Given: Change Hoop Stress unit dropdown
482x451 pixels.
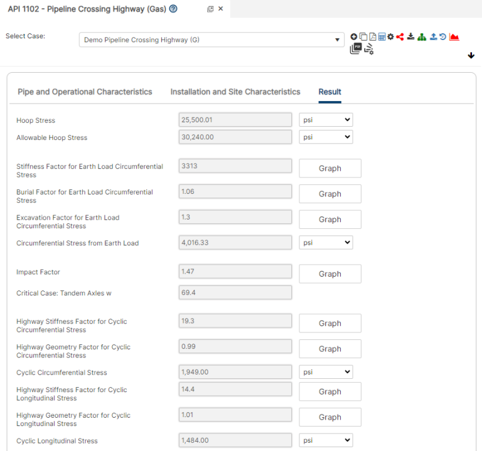Looking at the screenshot, I should point(325,120).
